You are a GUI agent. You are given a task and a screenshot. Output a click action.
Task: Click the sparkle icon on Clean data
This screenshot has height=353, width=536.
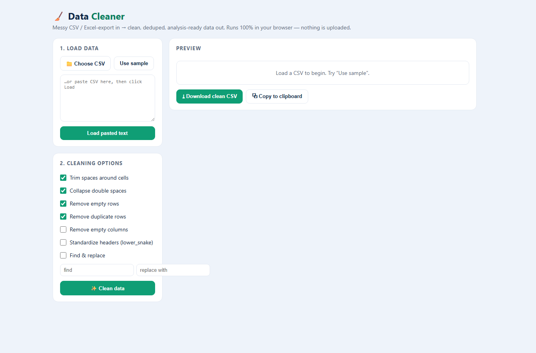[x=94, y=288]
